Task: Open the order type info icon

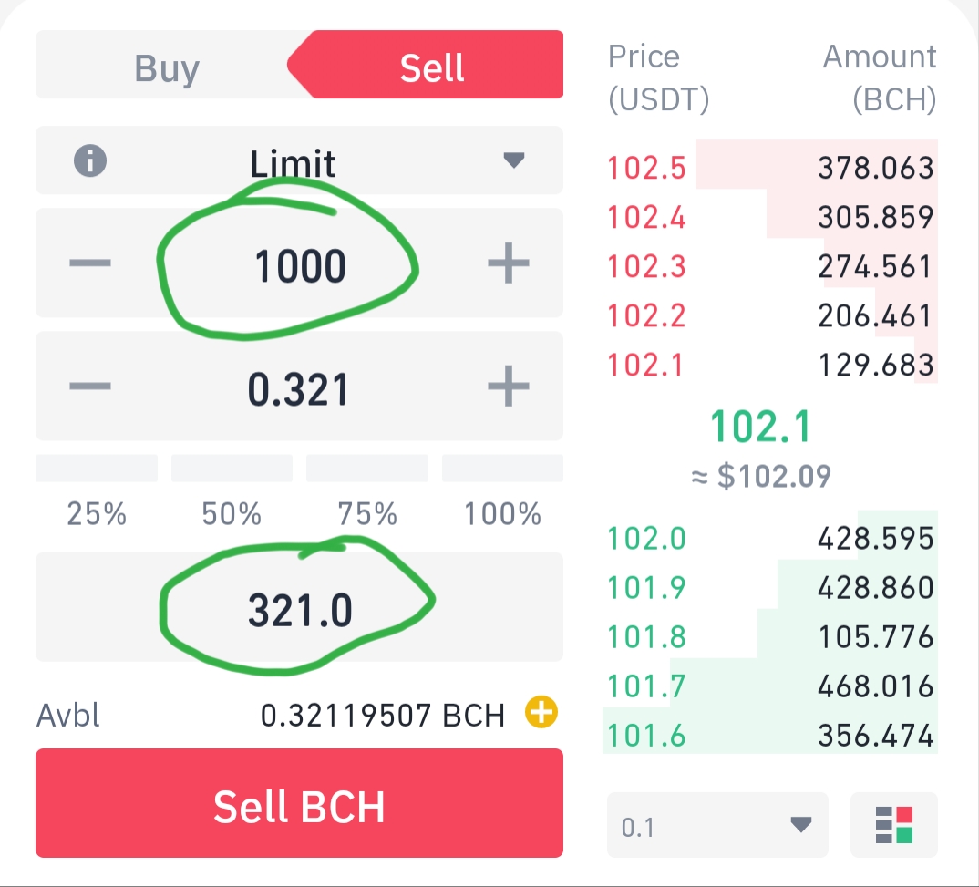Action: click(90, 161)
